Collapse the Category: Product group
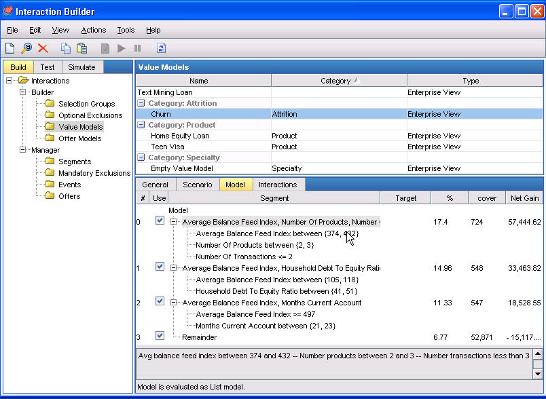This screenshot has width=546, height=399. pyautogui.click(x=141, y=125)
